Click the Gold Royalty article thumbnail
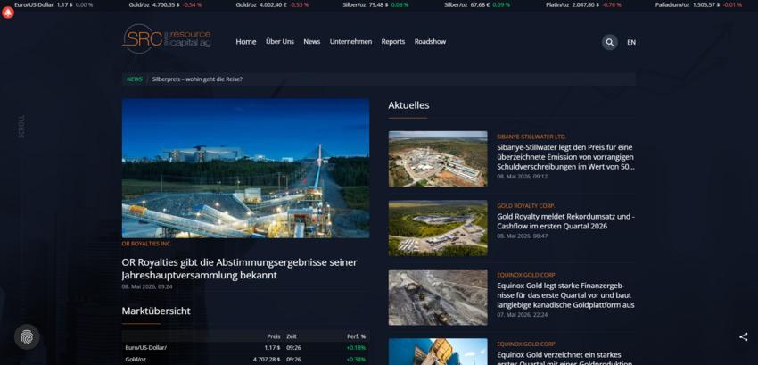Screen dimensions: 758x365 point(438,228)
